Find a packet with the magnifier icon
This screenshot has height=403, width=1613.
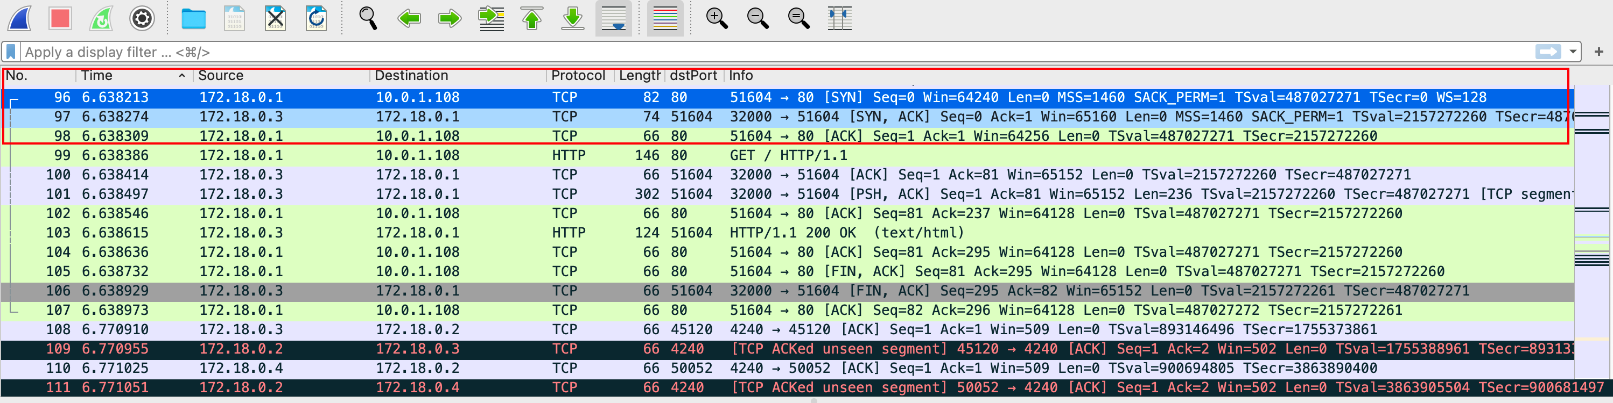(368, 18)
